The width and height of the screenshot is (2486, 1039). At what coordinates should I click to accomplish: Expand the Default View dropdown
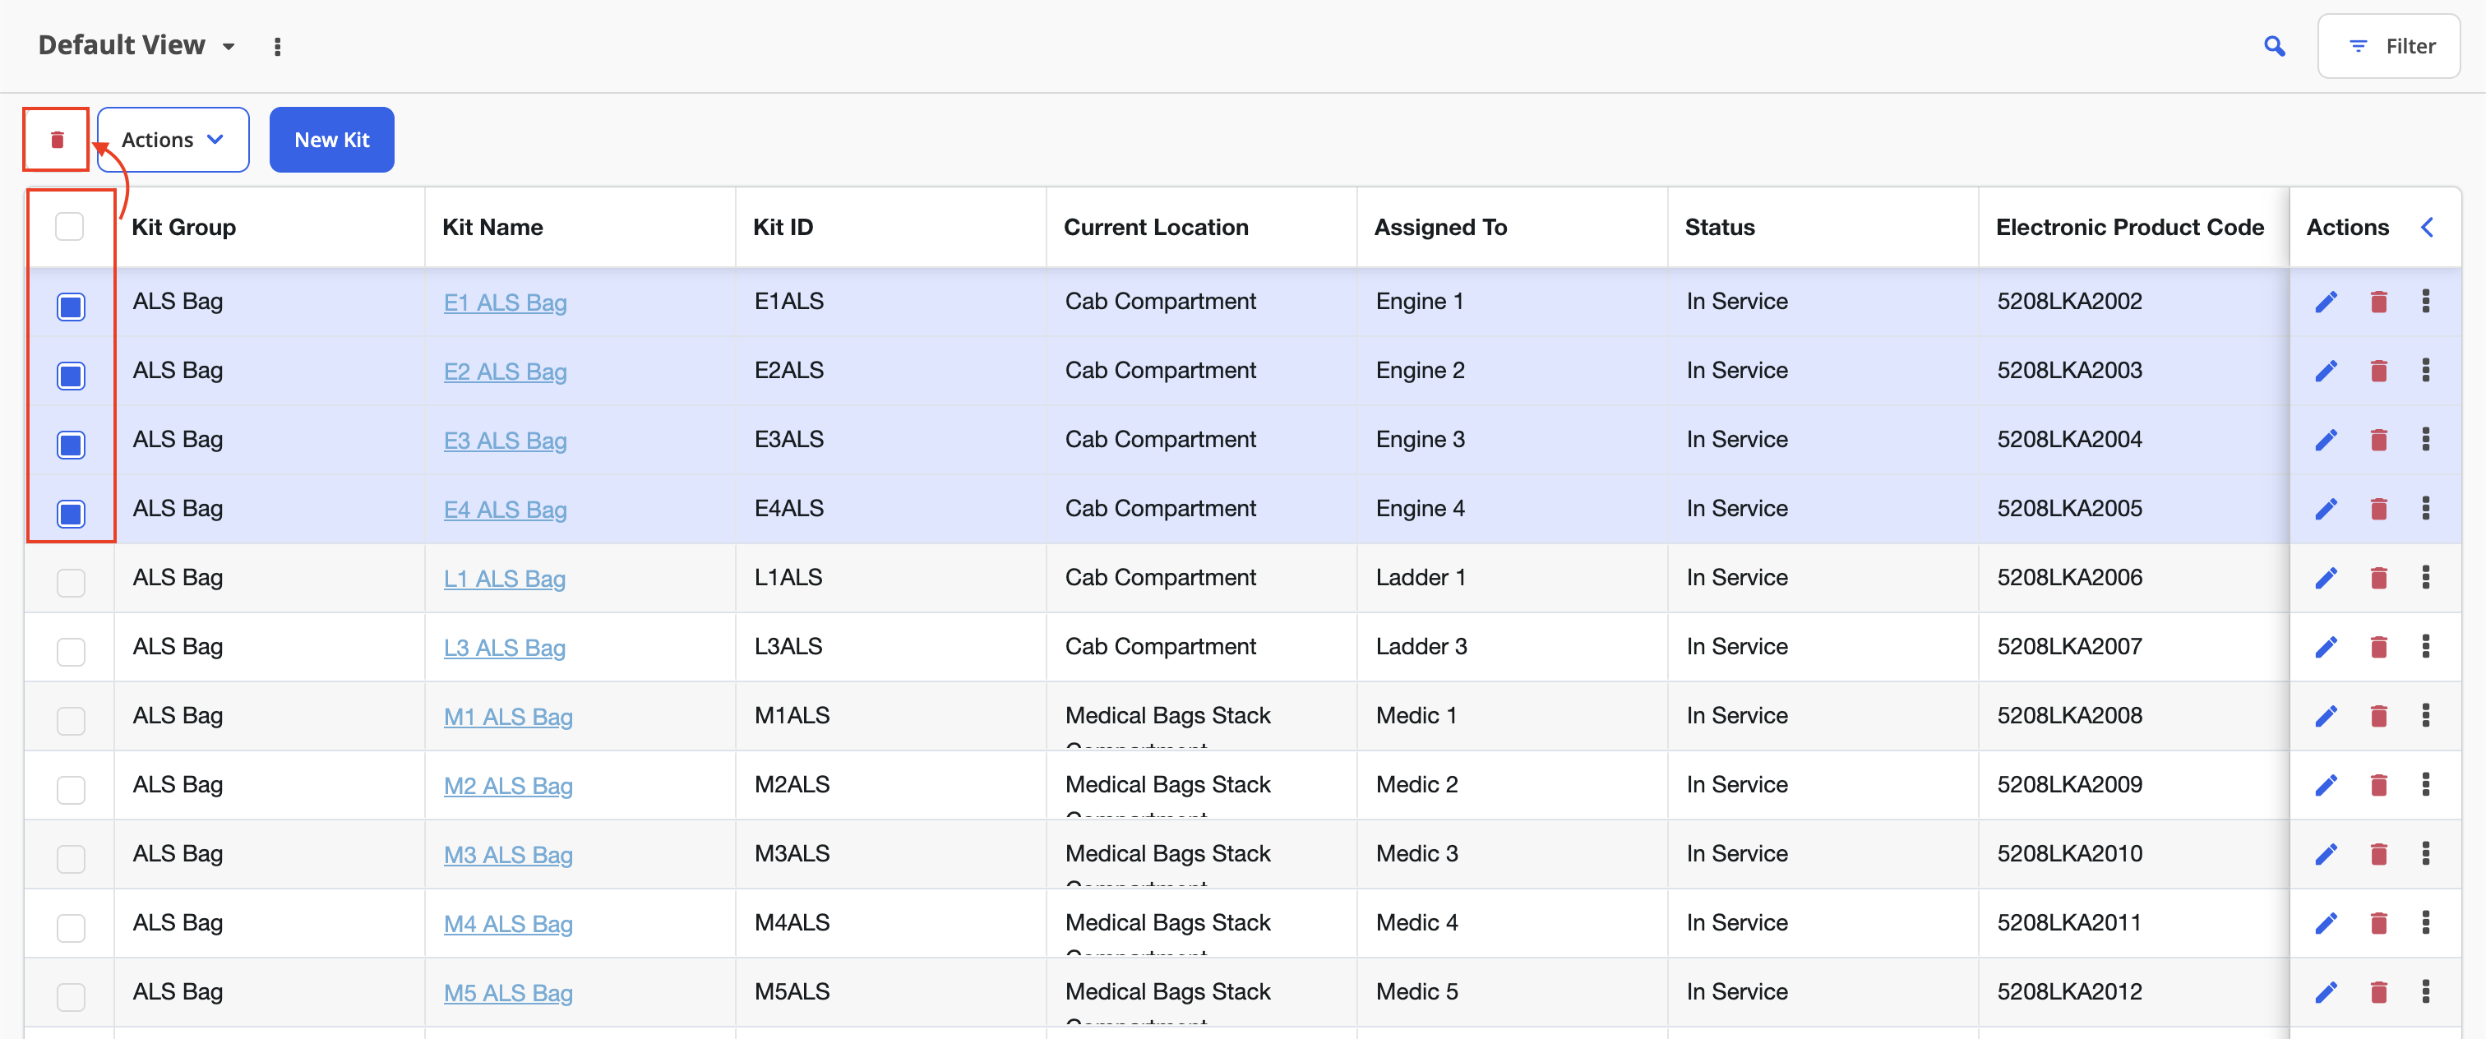tap(136, 45)
